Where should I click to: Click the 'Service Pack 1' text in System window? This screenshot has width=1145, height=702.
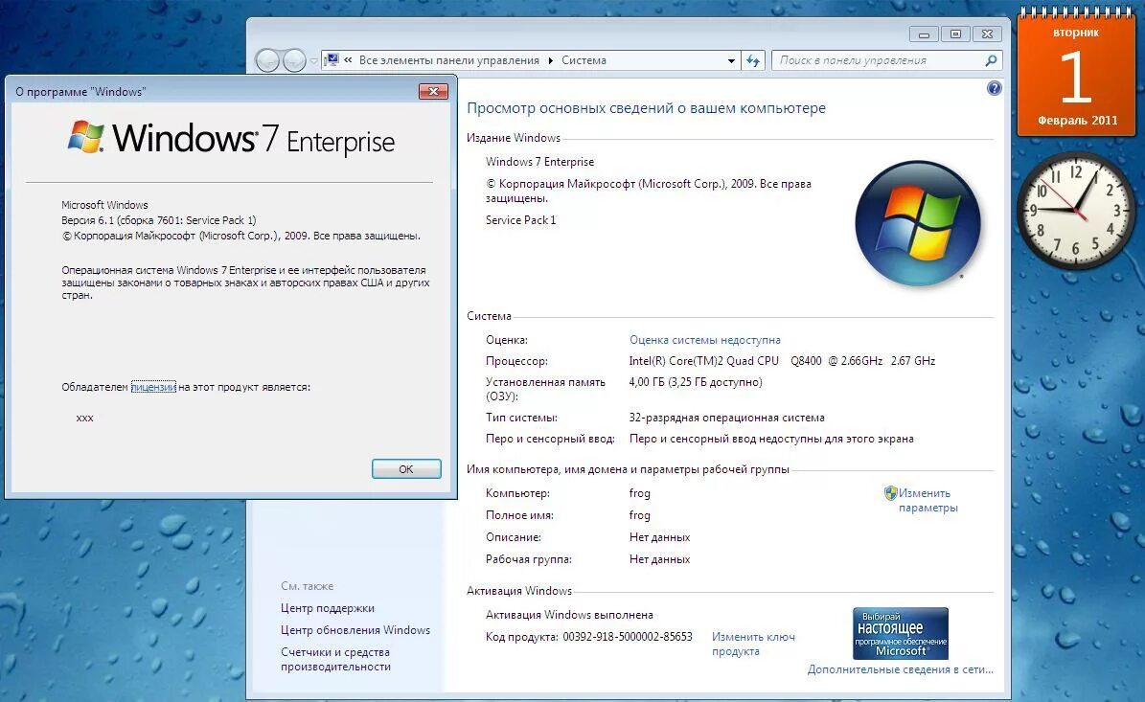point(520,219)
